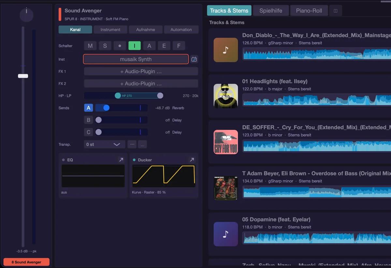The image size is (391, 268).
Task: Enable send C for Delay
Action: pos(88,132)
